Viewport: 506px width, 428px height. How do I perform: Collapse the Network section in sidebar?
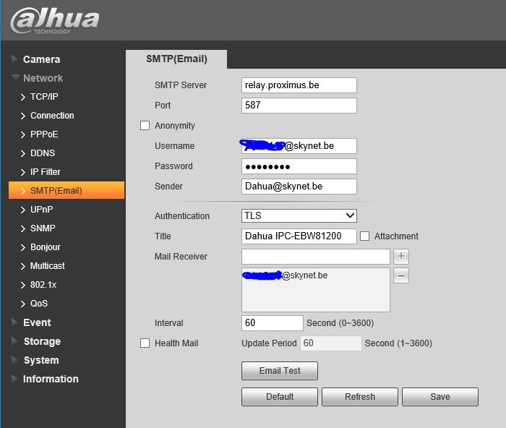click(x=43, y=78)
